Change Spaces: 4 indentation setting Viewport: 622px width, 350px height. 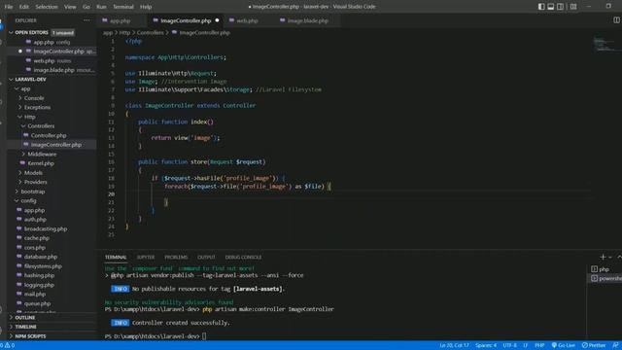click(486, 345)
